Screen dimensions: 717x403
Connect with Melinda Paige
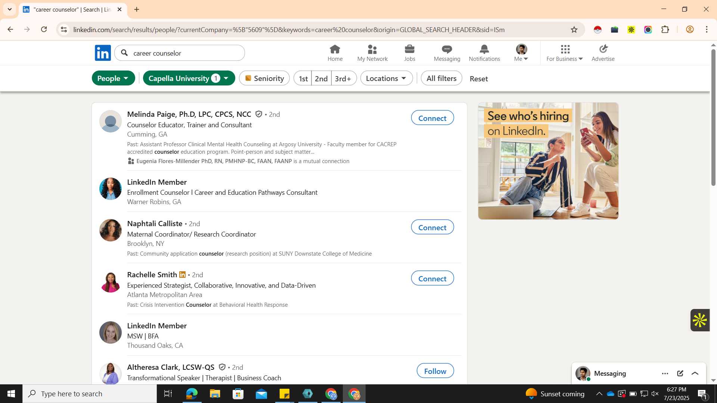pos(432,118)
